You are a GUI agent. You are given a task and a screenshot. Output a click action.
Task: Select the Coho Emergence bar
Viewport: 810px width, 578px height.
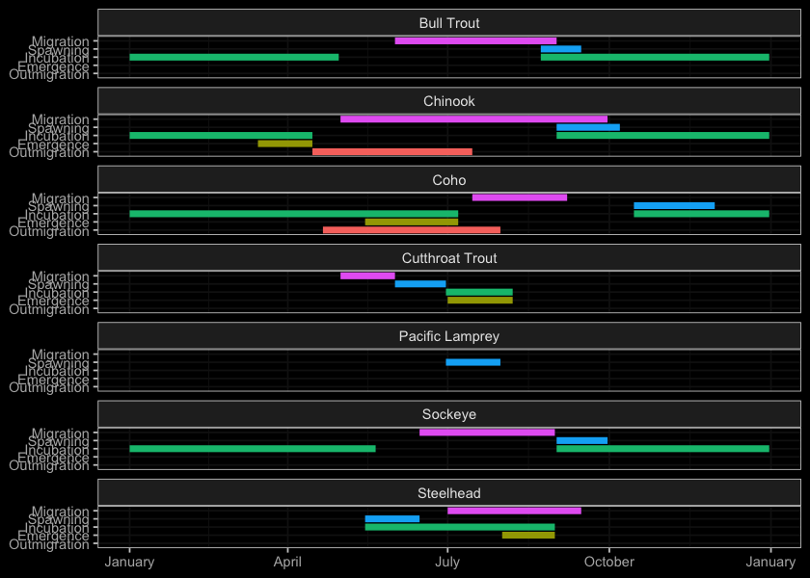click(411, 222)
